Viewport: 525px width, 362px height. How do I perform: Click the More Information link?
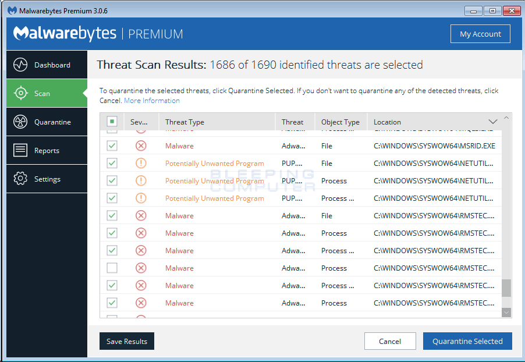point(152,101)
